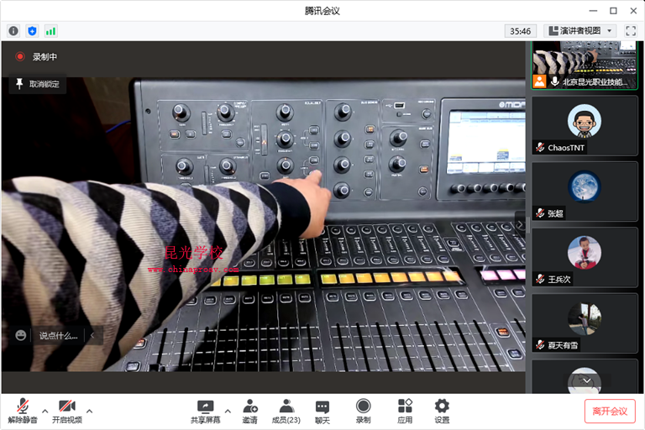Screen dimensions: 645x430
Task: Click the emoji smiley icon
Action: point(21,335)
